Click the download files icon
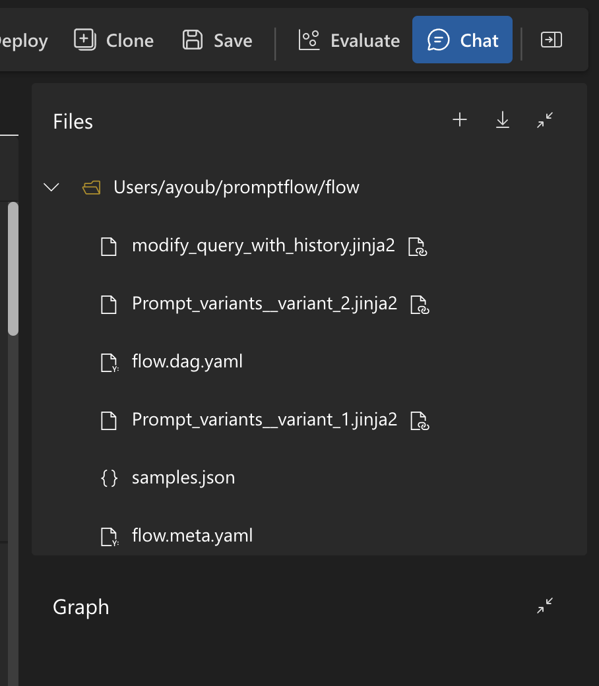The height and width of the screenshot is (686, 599). click(x=502, y=119)
